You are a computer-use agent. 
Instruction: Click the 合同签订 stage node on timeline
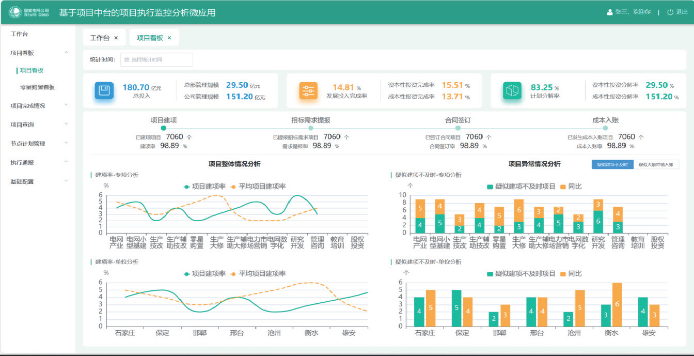(x=458, y=128)
